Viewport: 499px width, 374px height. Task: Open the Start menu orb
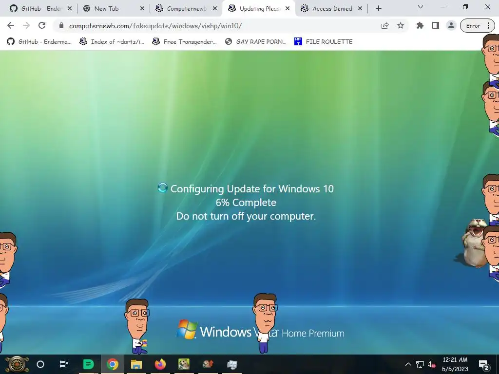(x=17, y=364)
